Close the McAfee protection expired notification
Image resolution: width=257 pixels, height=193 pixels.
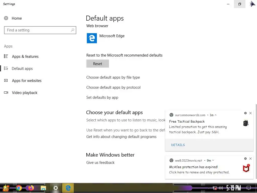pos(250,159)
